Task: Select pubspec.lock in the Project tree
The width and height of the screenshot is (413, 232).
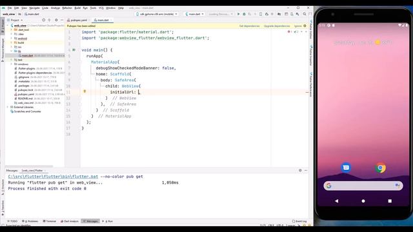Action: [x=26, y=90]
